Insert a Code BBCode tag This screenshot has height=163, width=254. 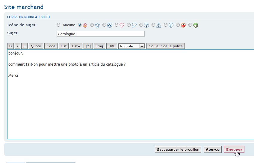pyautogui.click(x=51, y=46)
